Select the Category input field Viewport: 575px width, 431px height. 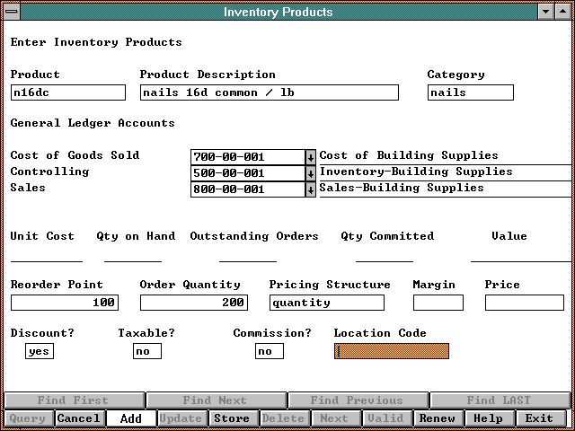point(470,92)
